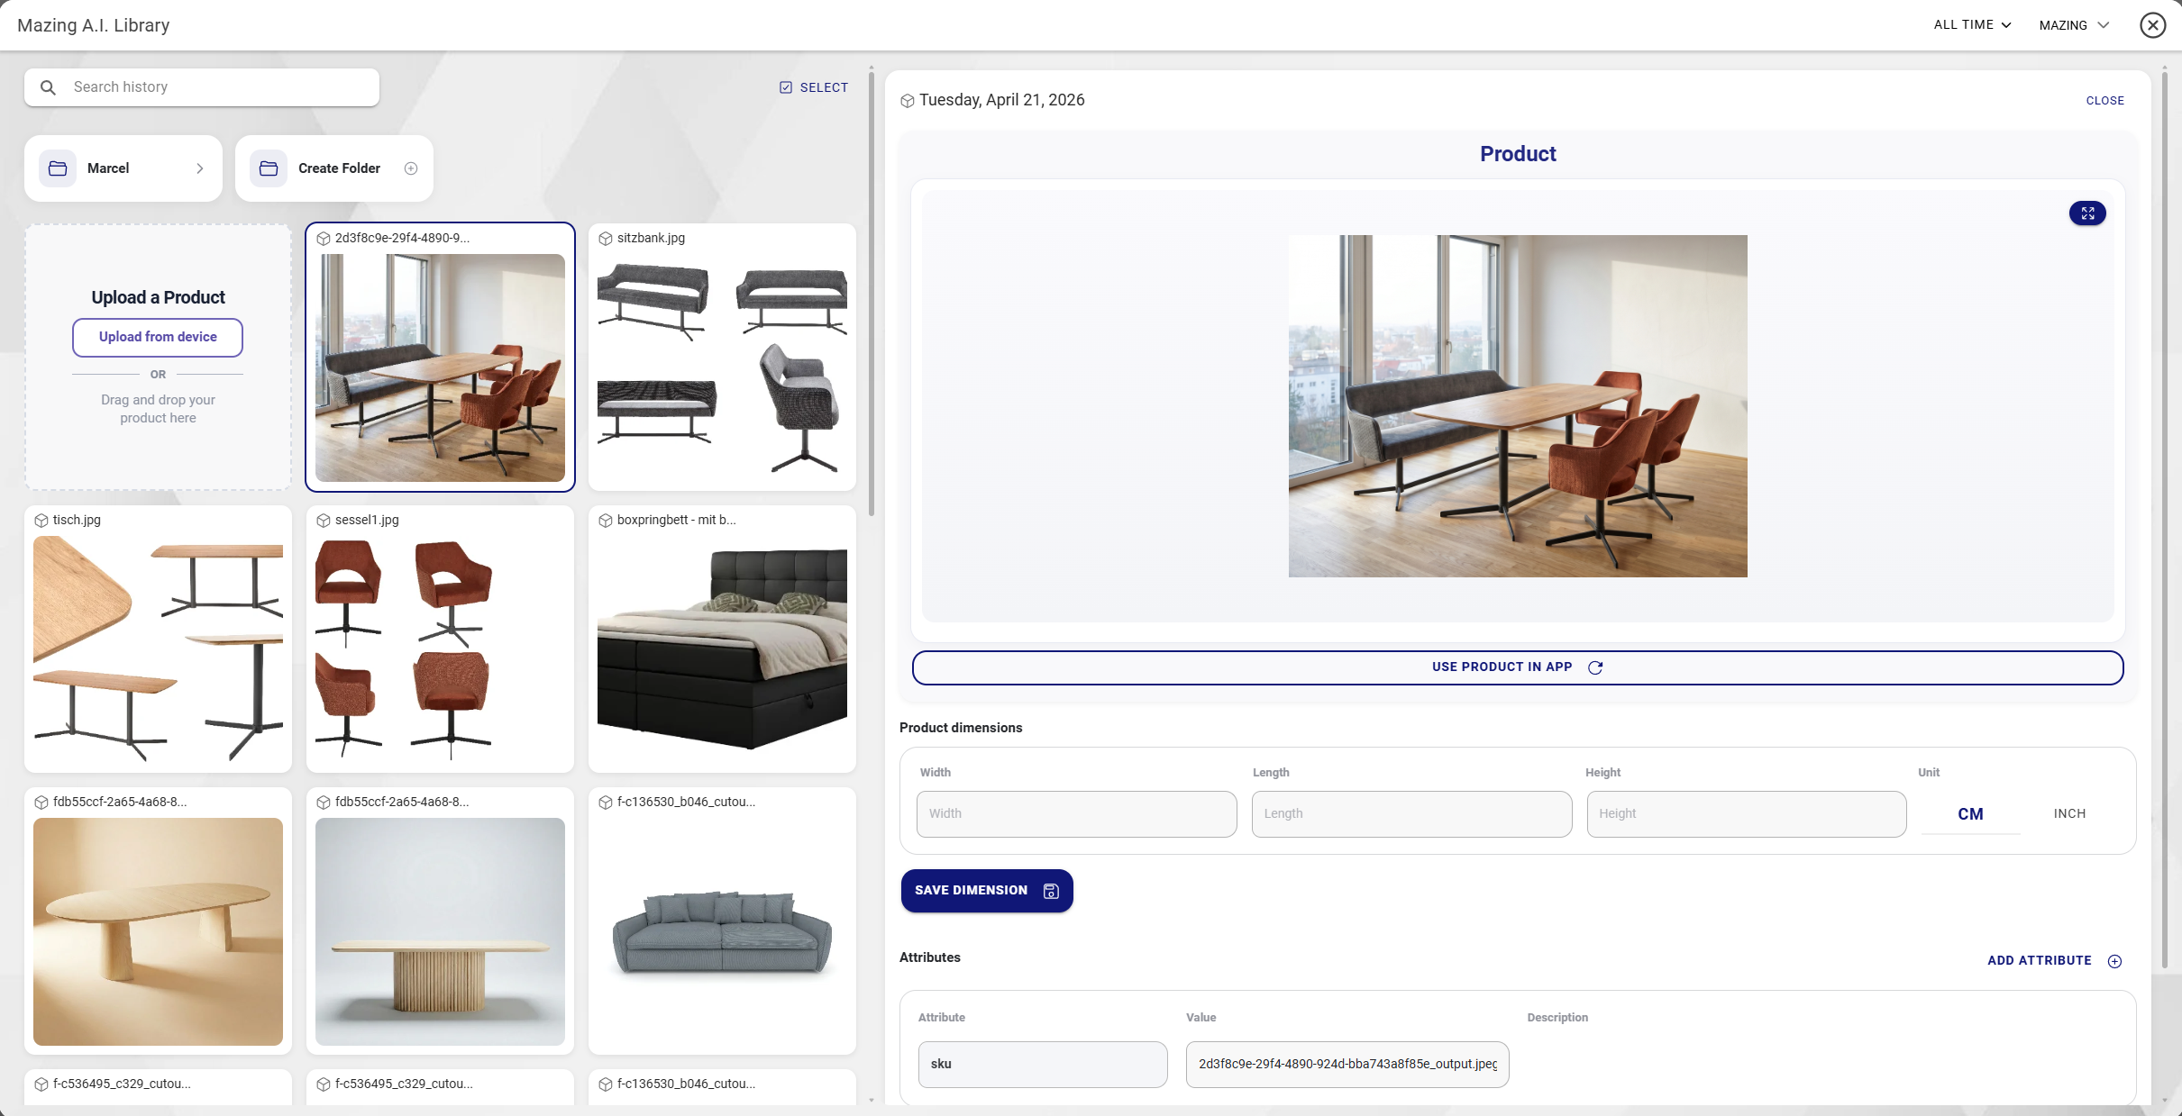
Task: Click the plus circle icon next to Add Attribute
Action: click(2114, 961)
